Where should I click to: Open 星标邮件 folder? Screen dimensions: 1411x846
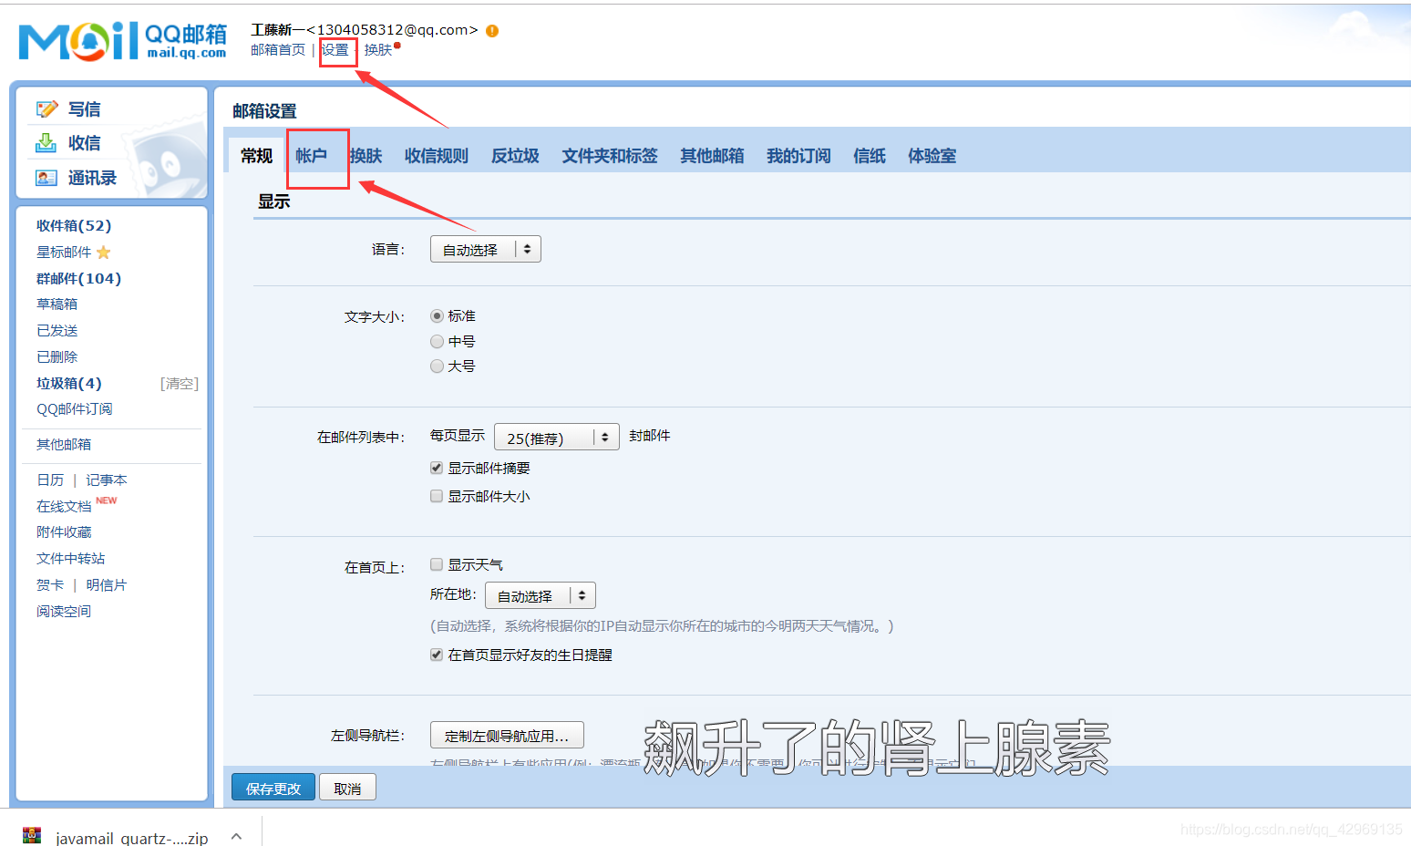tap(64, 253)
